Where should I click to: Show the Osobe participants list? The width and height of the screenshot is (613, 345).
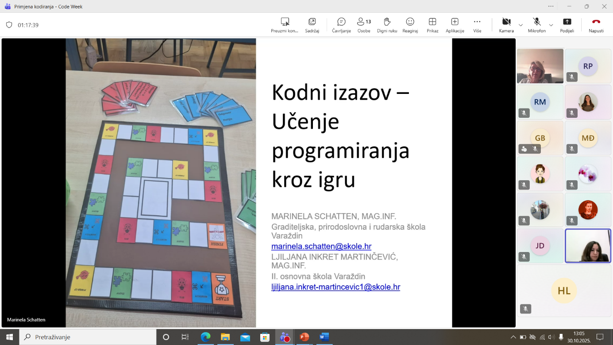[x=364, y=25]
